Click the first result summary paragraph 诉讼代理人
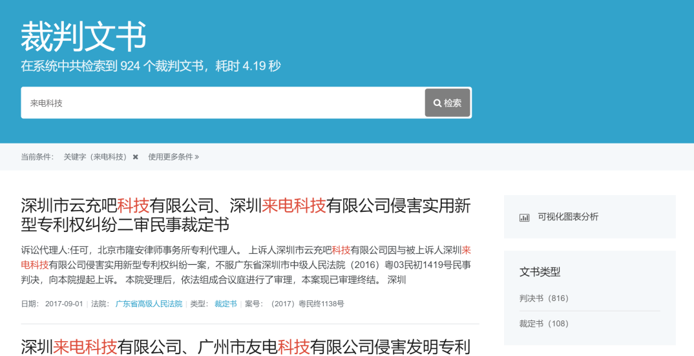The height and width of the screenshot is (356, 694). coord(246,265)
